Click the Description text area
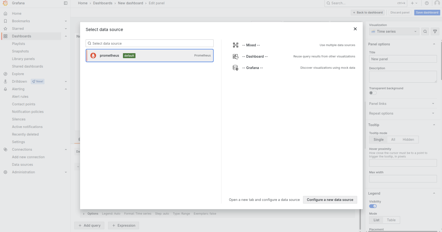The image size is (442, 232). point(403,77)
